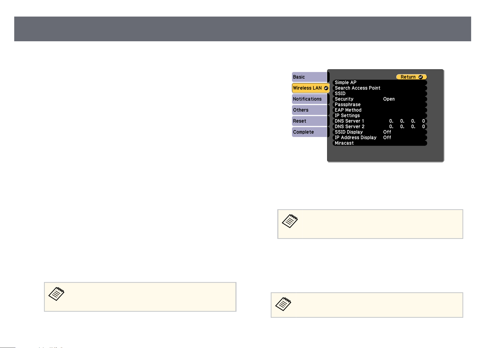Toggle the SSID Display setting
The image size is (493, 348).
click(379, 132)
